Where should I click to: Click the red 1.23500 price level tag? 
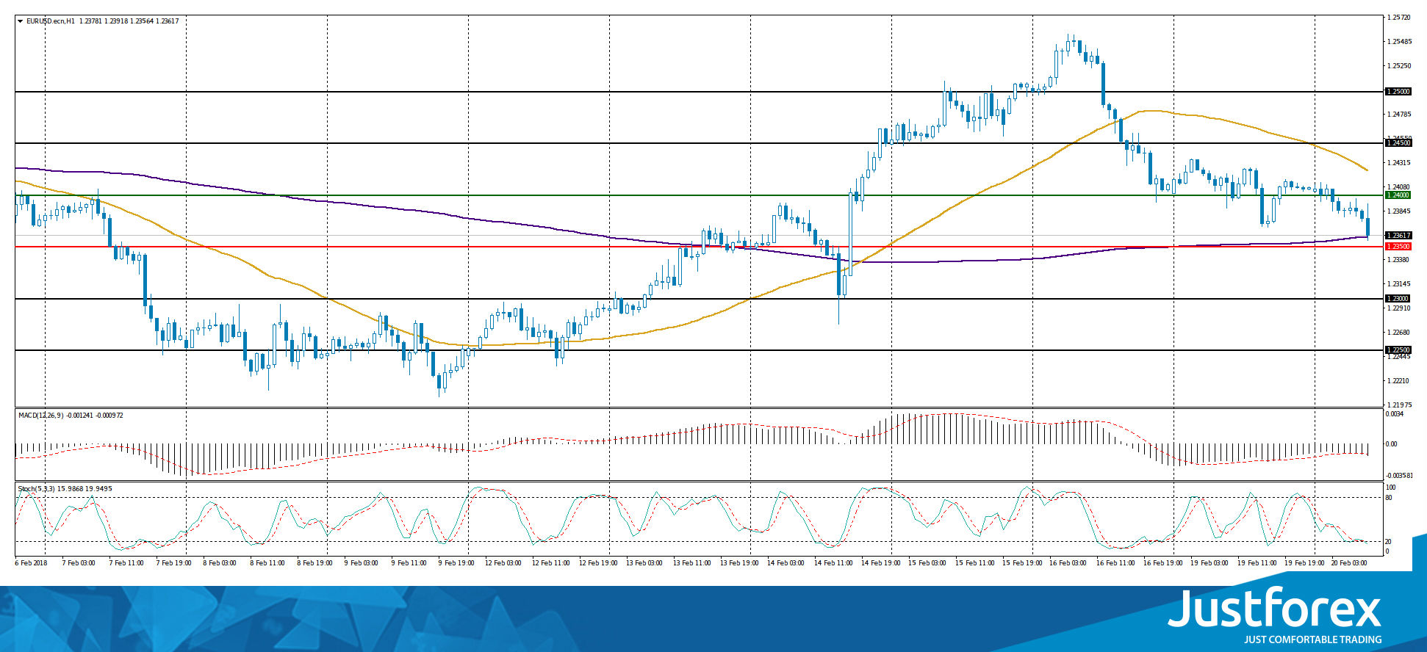(x=1398, y=247)
